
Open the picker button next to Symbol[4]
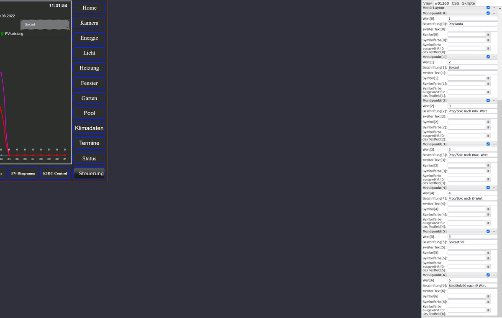click(488, 209)
